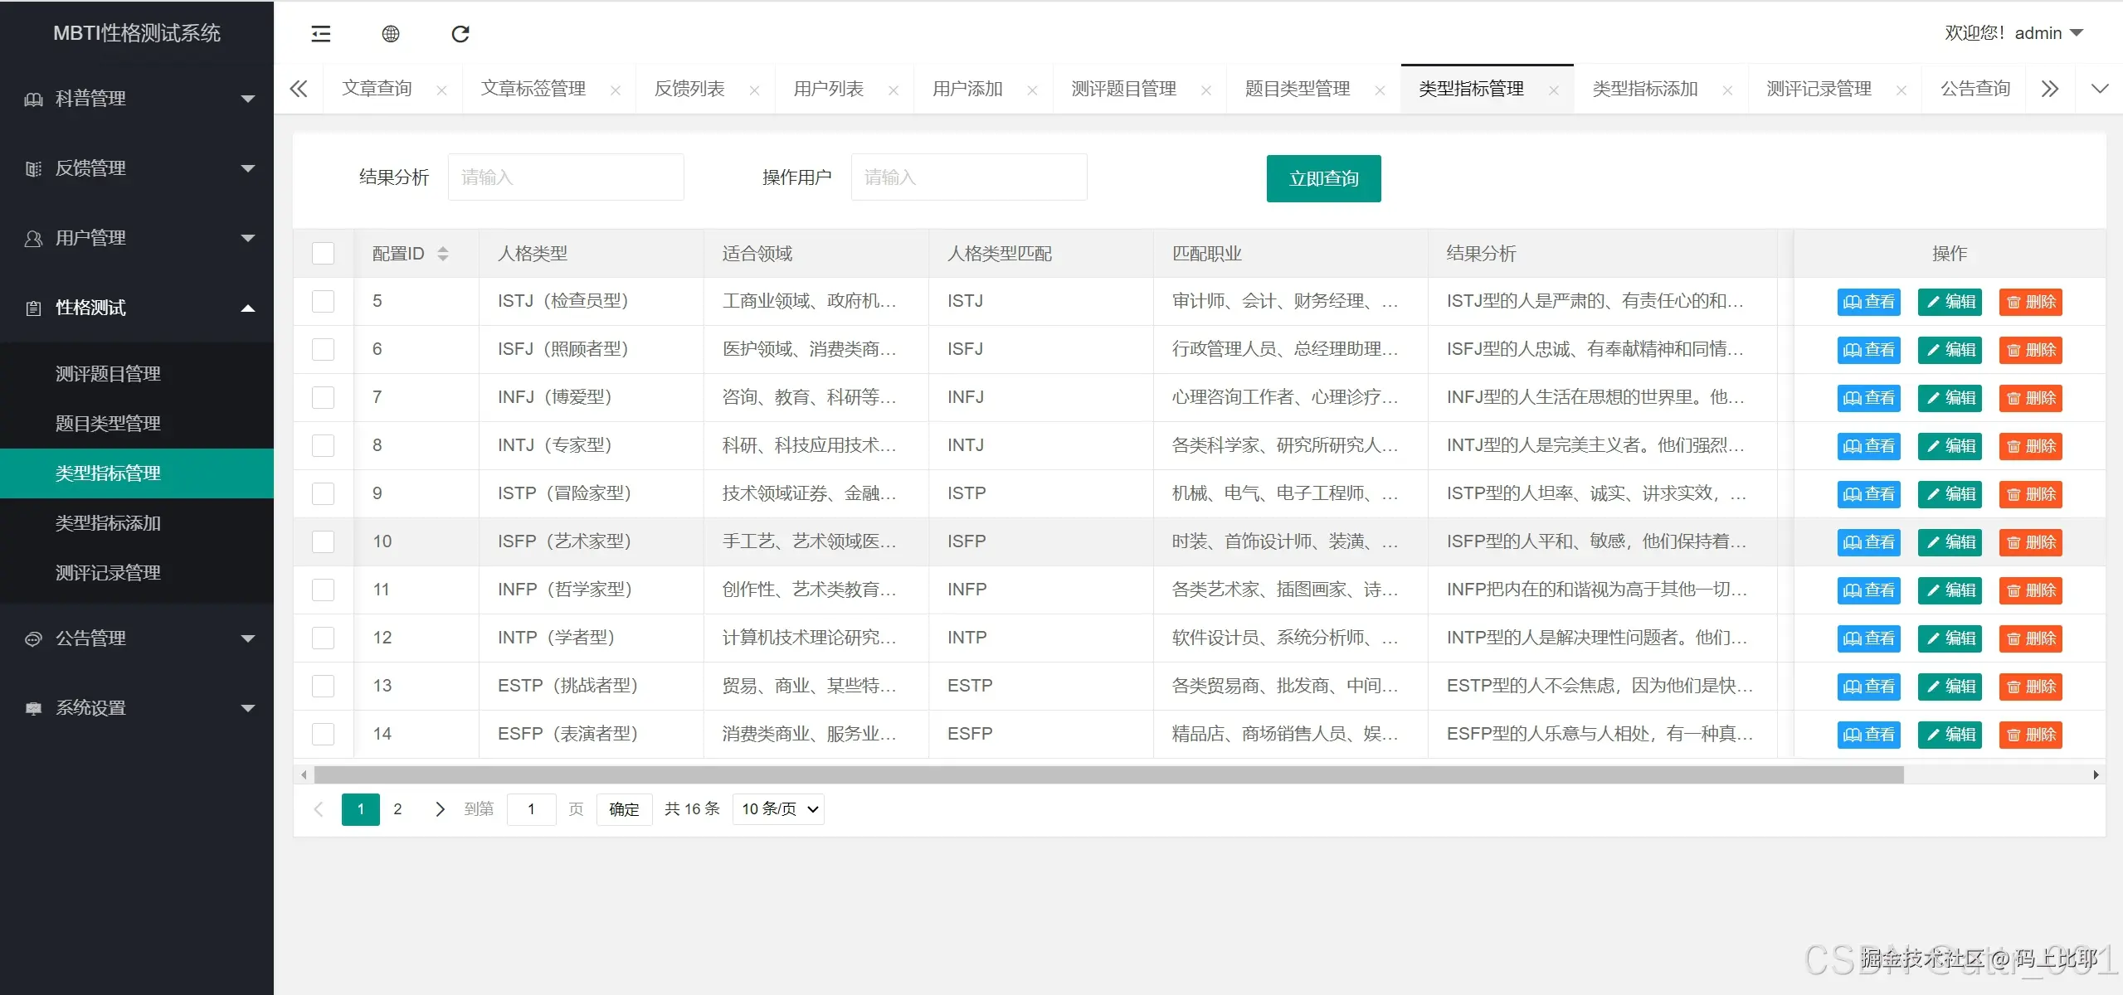Click the 结果分析 input field
Screen dimensions: 2123x995
coord(566,177)
